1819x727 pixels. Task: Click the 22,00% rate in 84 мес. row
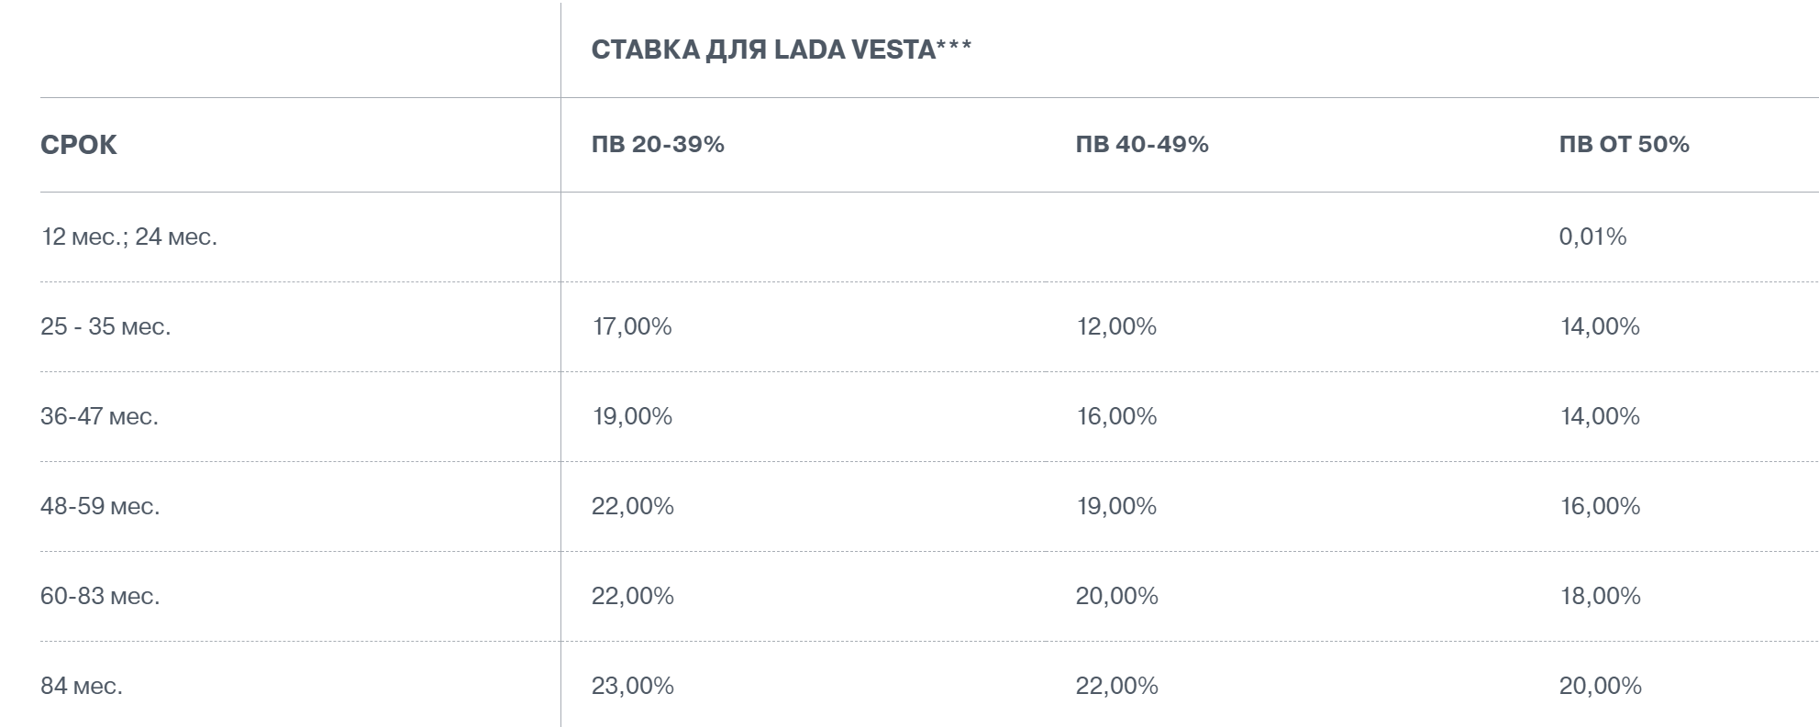pyautogui.click(x=1117, y=686)
